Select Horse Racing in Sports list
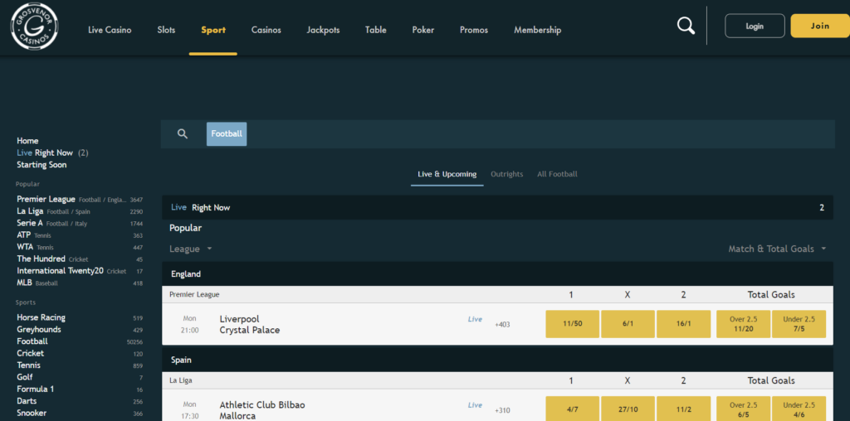 click(80, 317)
